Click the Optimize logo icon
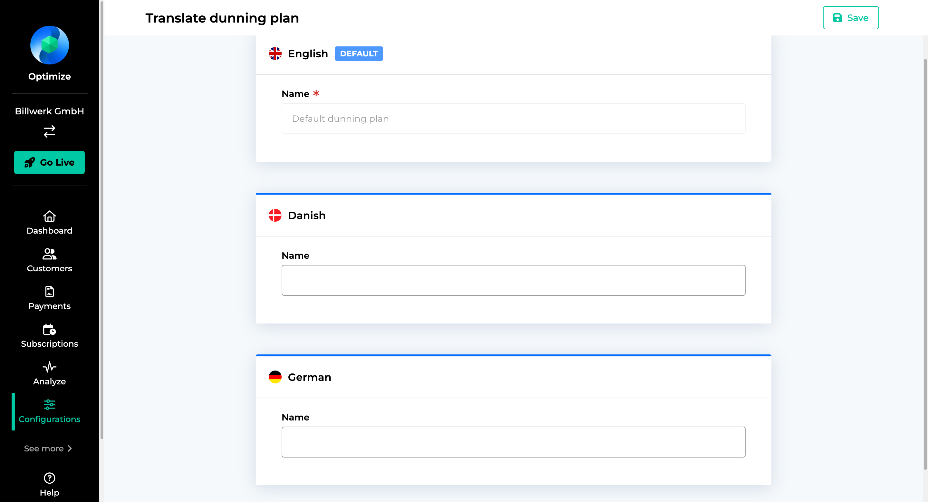The image size is (928, 502). click(49, 45)
